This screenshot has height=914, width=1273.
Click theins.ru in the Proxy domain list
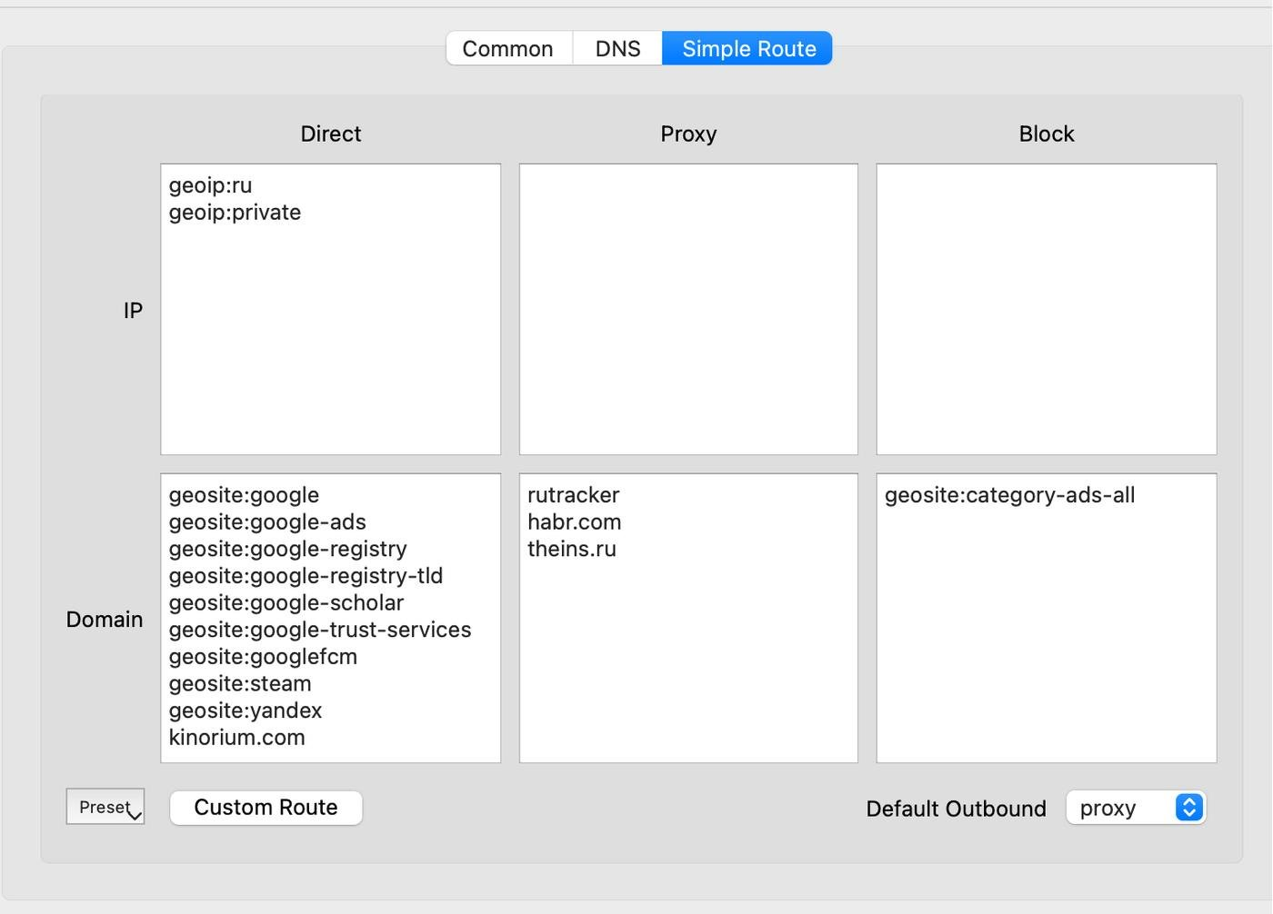572,550
